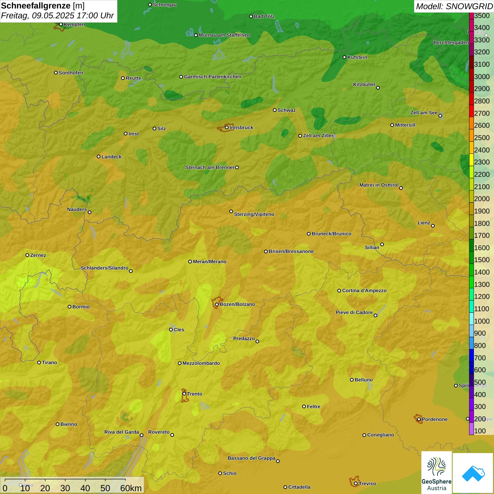The width and height of the screenshot is (494, 494).
Task: Click the Landeck location dot
Action: tap(98, 157)
